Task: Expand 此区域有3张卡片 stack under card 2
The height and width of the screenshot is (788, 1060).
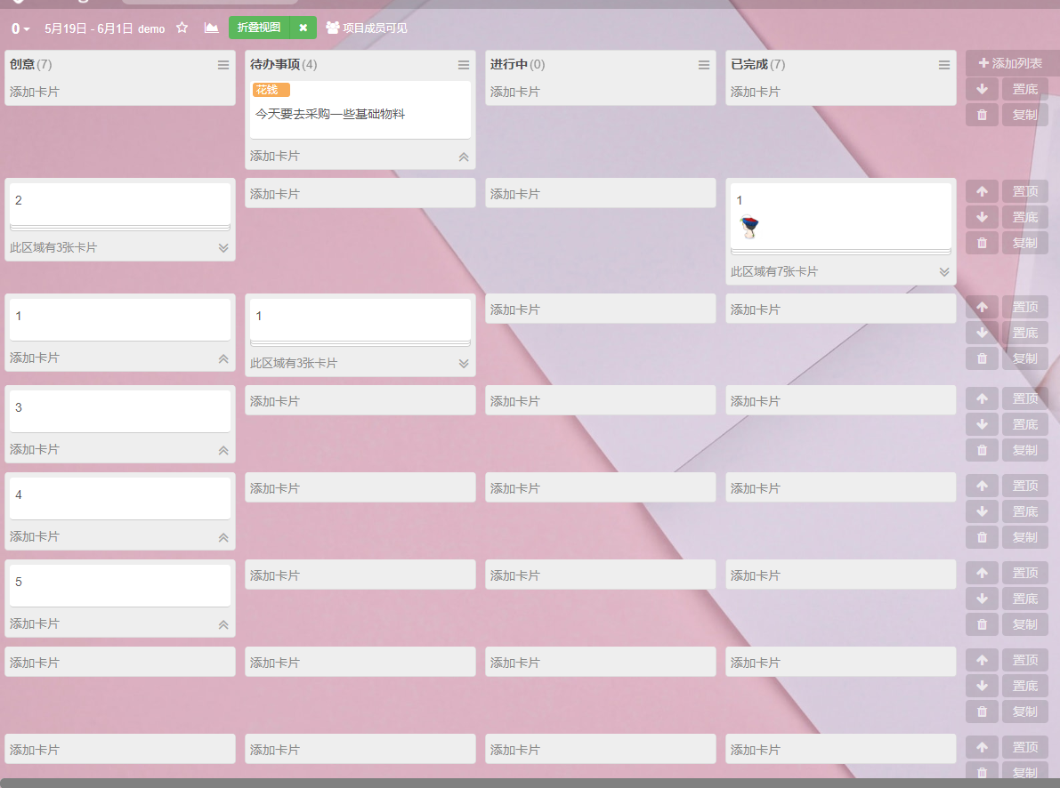Action: pos(223,248)
